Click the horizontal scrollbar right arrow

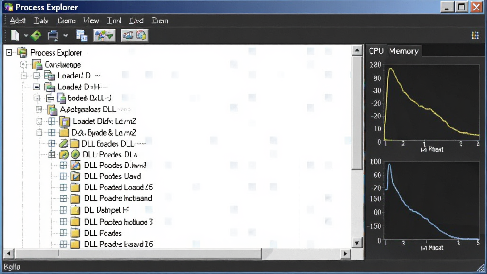tap(345, 254)
